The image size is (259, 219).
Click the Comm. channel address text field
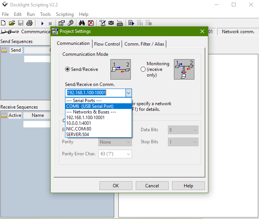click(96, 93)
